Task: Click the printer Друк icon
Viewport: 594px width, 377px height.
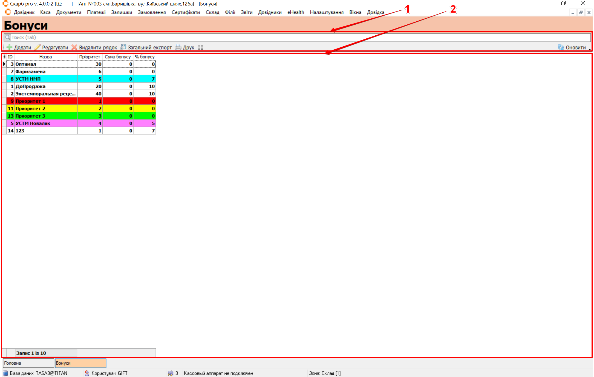Action: (x=178, y=47)
